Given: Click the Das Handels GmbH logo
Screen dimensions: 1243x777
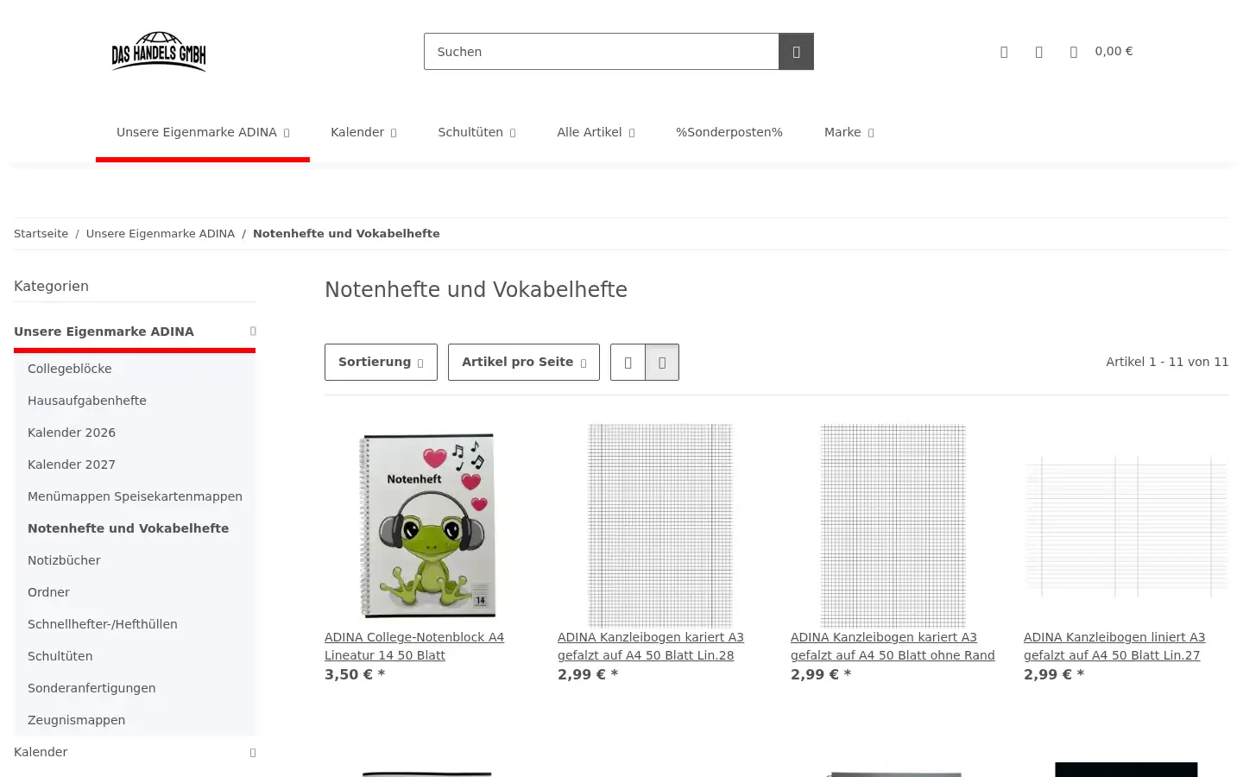Looking at the screenshot, I should point(159,52).
